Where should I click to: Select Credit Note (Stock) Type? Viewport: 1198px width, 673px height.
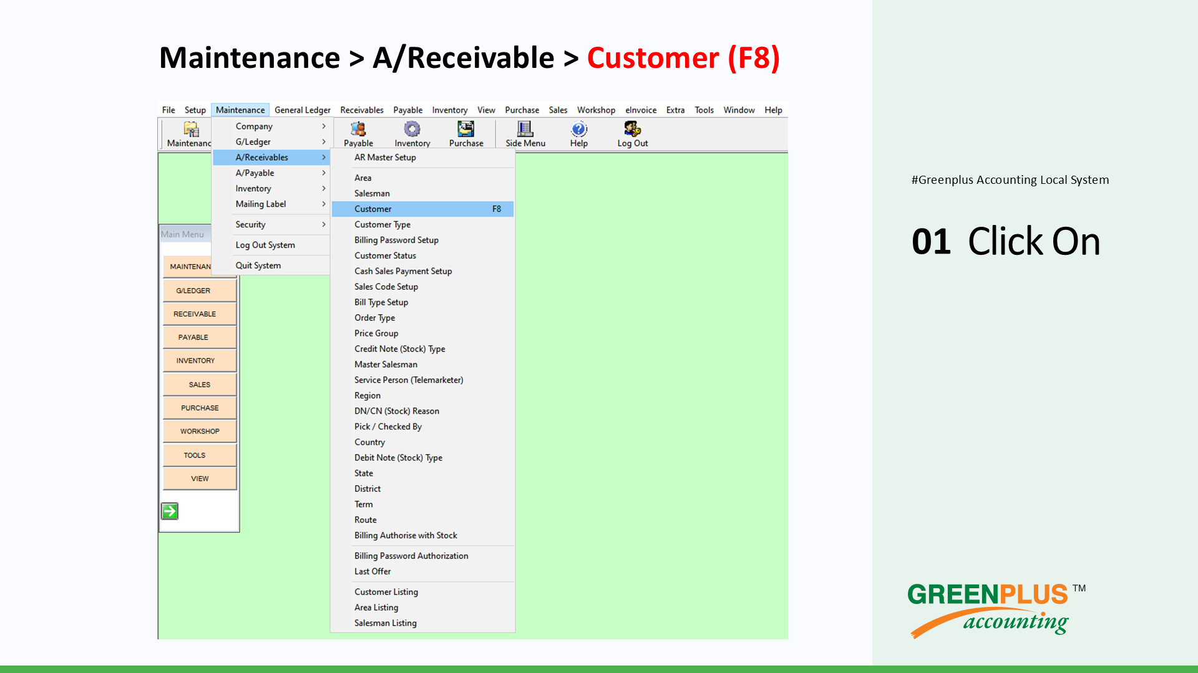tap(423, 349)
